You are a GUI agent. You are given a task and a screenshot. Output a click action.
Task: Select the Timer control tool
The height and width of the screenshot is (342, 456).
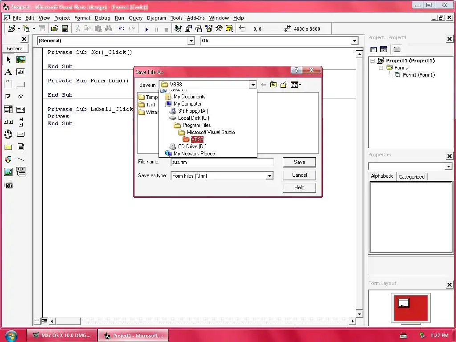(x=8, y=134)
